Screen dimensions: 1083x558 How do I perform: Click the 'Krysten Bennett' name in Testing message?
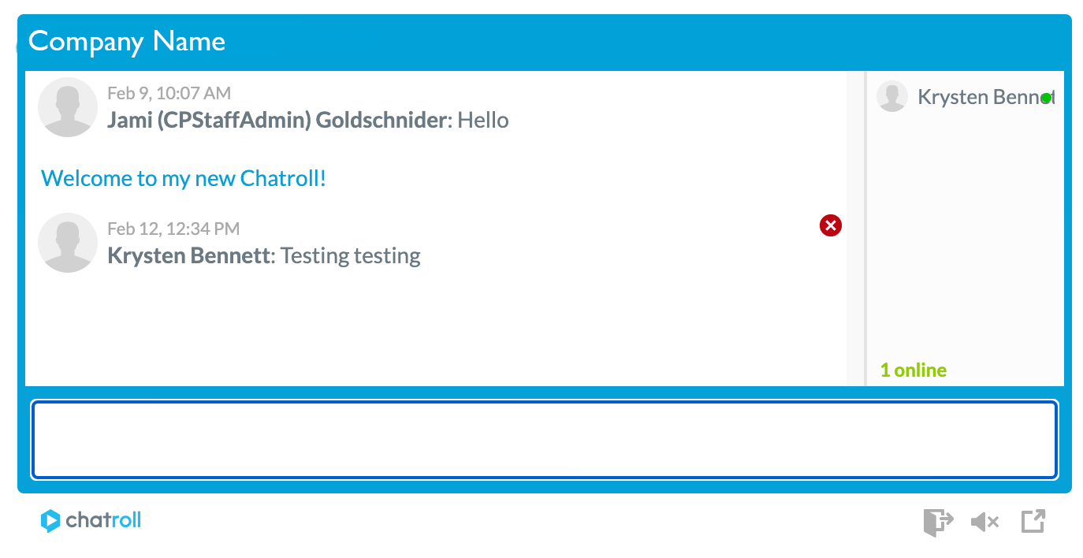(188, 256)
